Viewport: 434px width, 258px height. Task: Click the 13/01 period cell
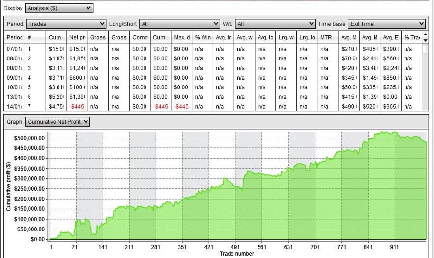[14, 97]
